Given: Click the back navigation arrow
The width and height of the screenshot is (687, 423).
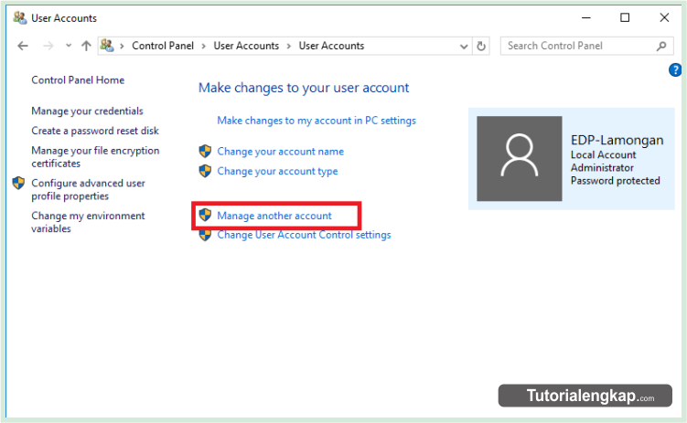Looking at the screenshot, I should 23,46.
